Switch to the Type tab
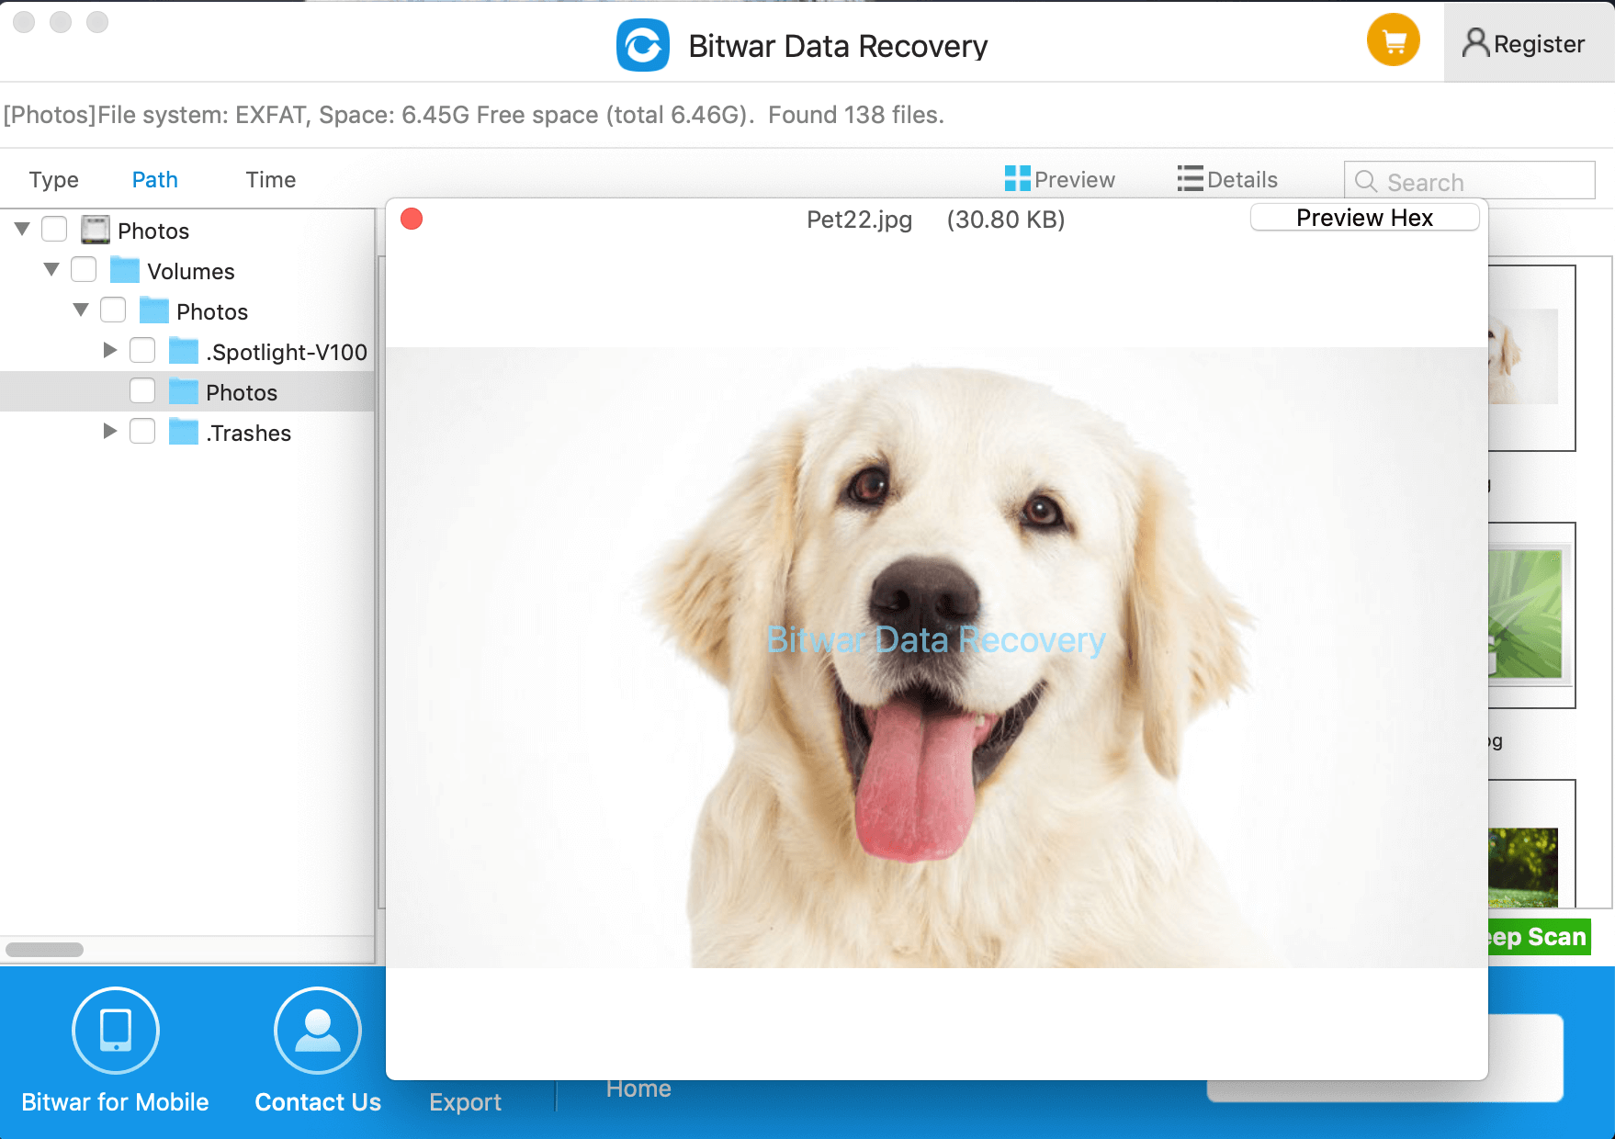The height and width of the screenshot is (1139, 1615). [54, 180]
